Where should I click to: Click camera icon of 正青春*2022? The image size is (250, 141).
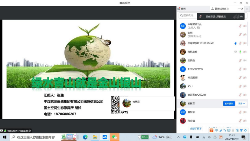tap(245, 95)
